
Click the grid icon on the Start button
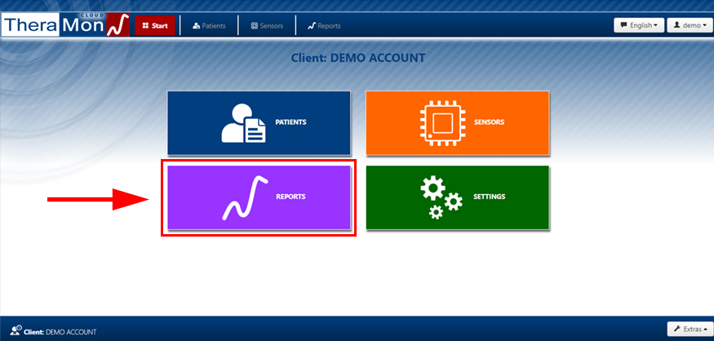(x=145, y=26)
